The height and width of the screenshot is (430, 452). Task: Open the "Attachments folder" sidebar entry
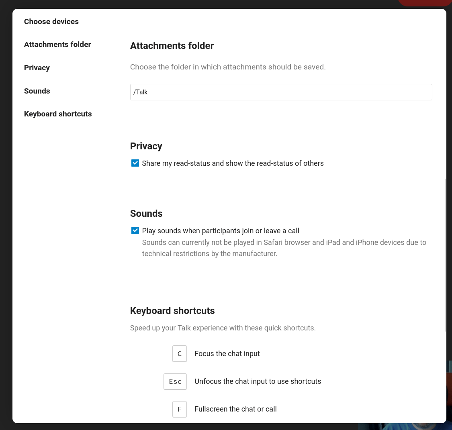[x=57, y=44]
